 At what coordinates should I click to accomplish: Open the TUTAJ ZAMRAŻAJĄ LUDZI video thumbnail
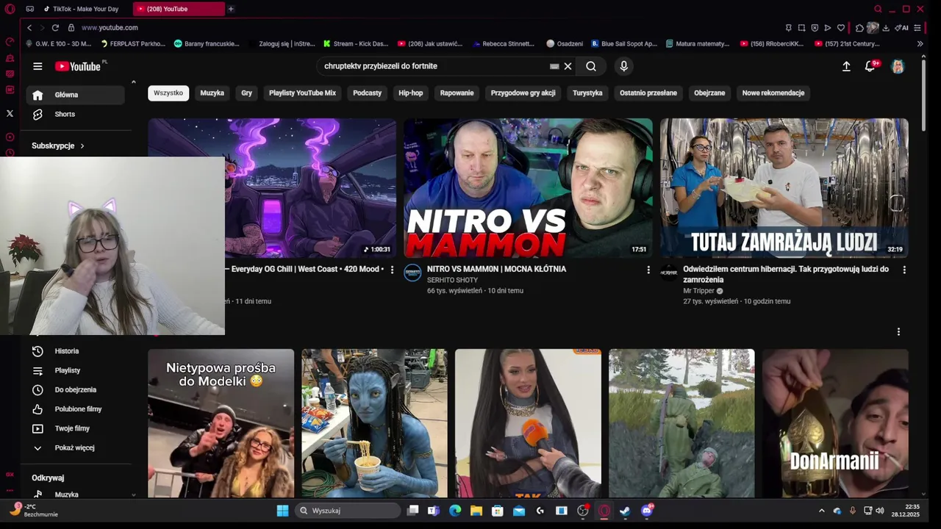click(784, 188)
